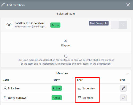The width and height of the screenshot is (133, 105).
Task: Click the pencil icon beside Edit members
Action: click(3, 5)
